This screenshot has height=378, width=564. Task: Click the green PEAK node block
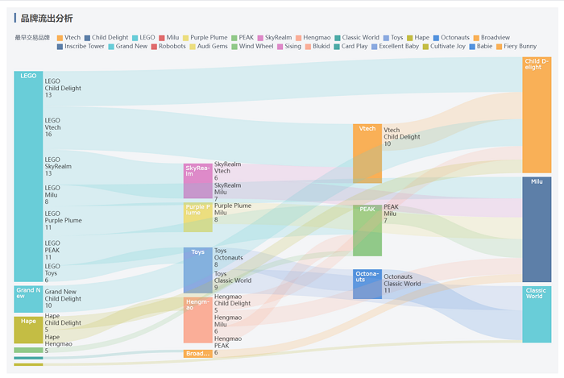(367, 231)
